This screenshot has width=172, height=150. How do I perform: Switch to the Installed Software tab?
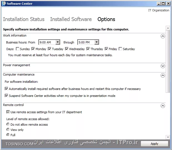[71, 19]
